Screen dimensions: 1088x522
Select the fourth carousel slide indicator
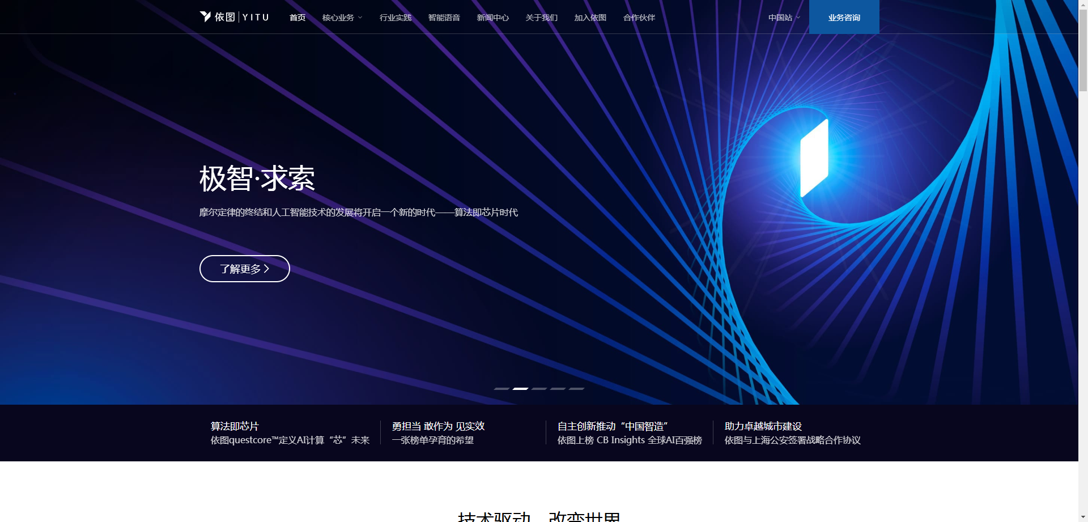point(558,389)
